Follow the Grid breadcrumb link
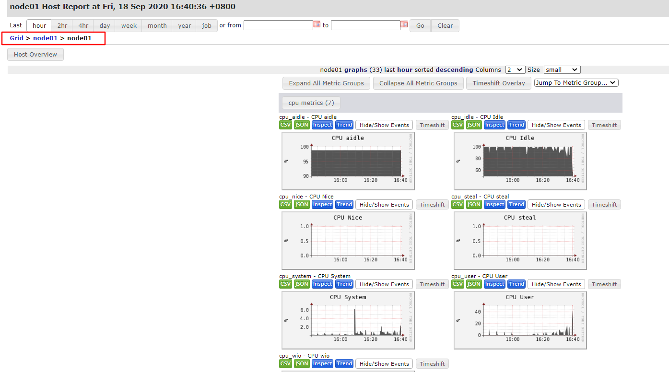This screenshot has height=372, width=669. point(16,38)
